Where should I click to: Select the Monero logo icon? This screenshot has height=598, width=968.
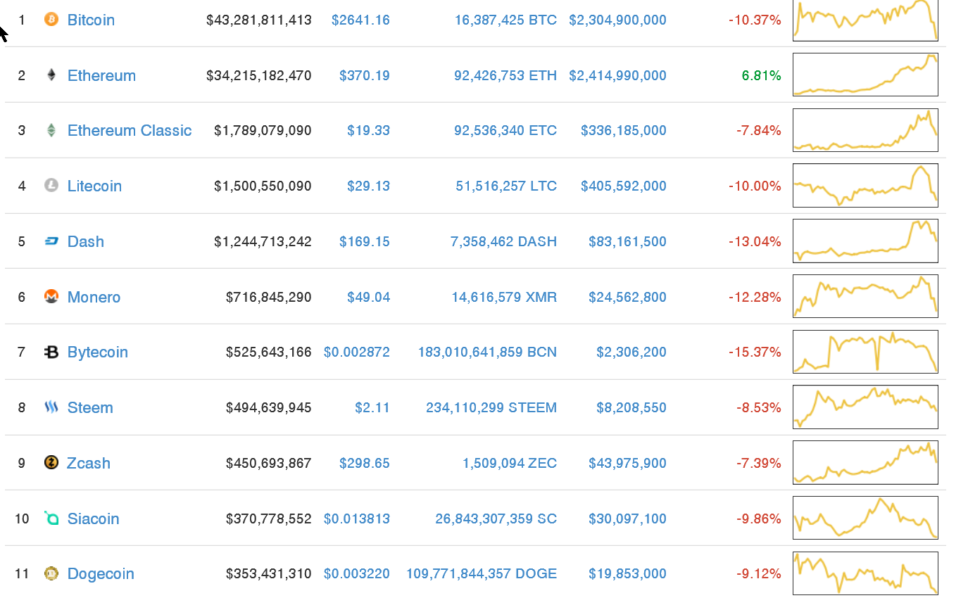pos(50,297)
